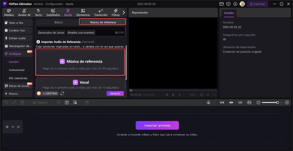The width and height of the screenshot is (293, 151).
Task: Click the auto subtitle cut icon
Action: coord(75,102)
